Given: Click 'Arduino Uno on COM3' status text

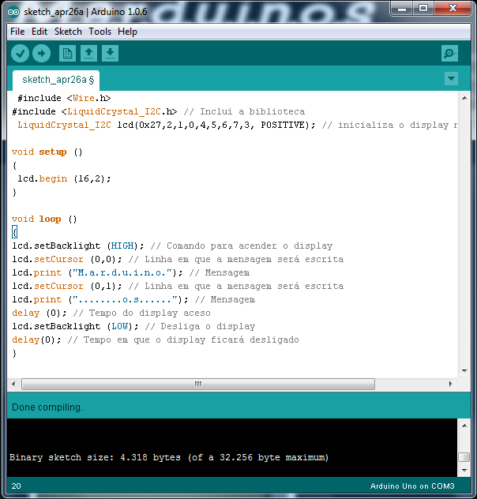Looking at the screenshot, I should 412,486.
